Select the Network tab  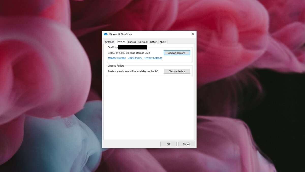(143, 42)
